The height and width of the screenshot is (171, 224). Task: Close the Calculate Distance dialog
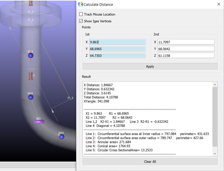pyautogui.click(x=218, y=4)
